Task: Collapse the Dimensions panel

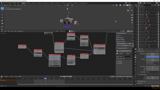Action: pos(141,51)
